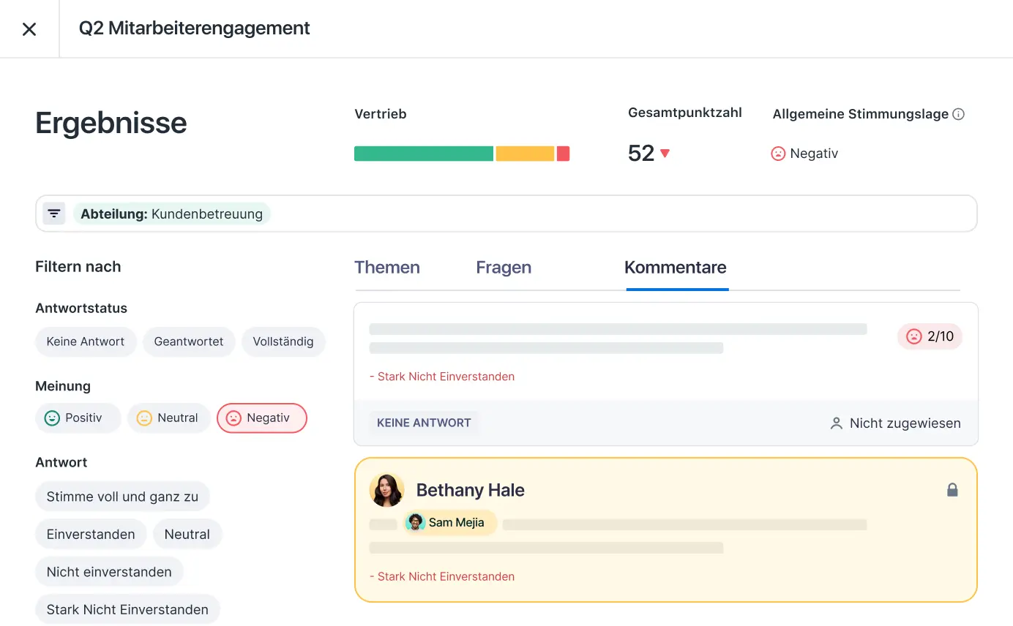
Task: Click the green segment of the Vertrieb bar
Action: pos(424,154)
